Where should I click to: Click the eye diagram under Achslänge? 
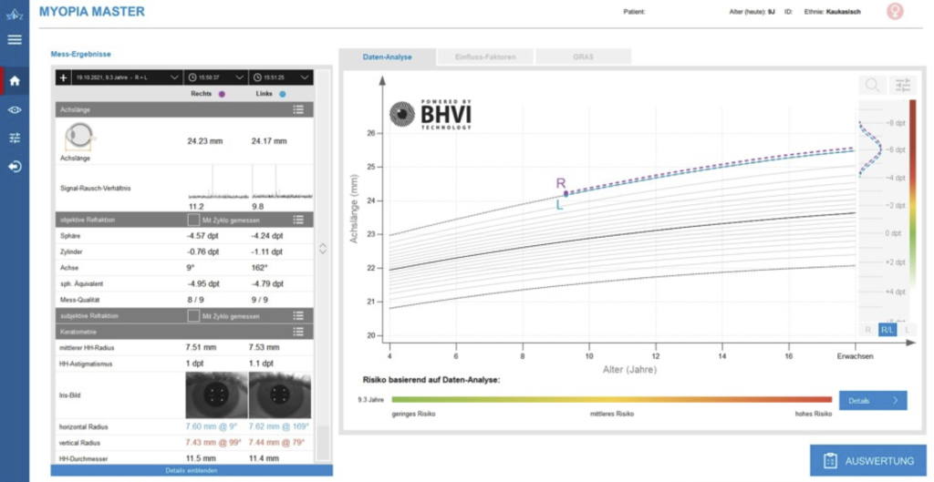tap(80, 138)
